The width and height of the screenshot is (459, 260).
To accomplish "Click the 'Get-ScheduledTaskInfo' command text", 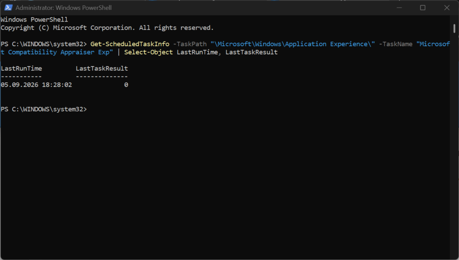I will point(130,44).
